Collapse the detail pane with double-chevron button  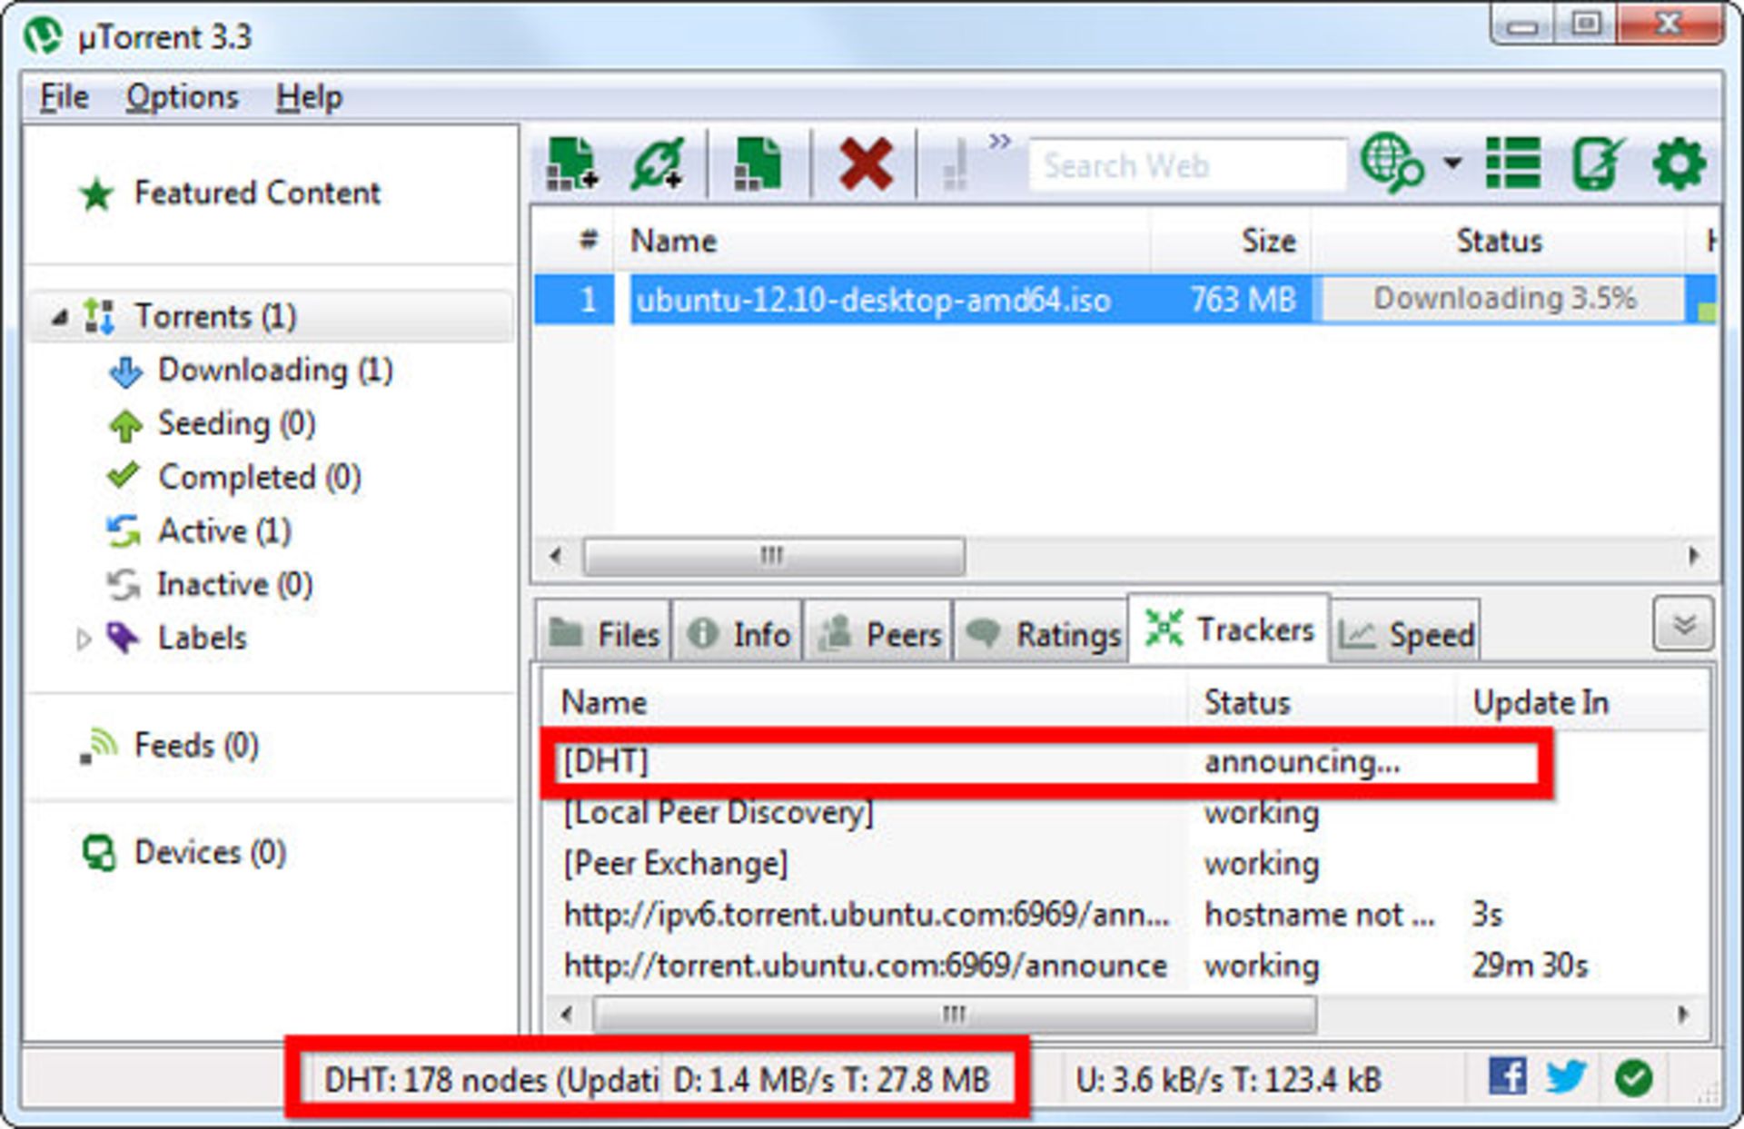point(1683,624)
